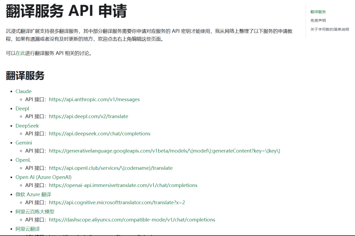The image size is (355, 236).
Task: Follow the microsofttranslator.com translate URL
Action: pos(117,202)
